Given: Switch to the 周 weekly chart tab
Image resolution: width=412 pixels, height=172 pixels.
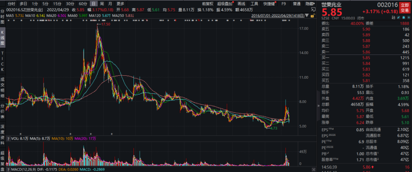Looking at the screenshot, I should point(102,4).
